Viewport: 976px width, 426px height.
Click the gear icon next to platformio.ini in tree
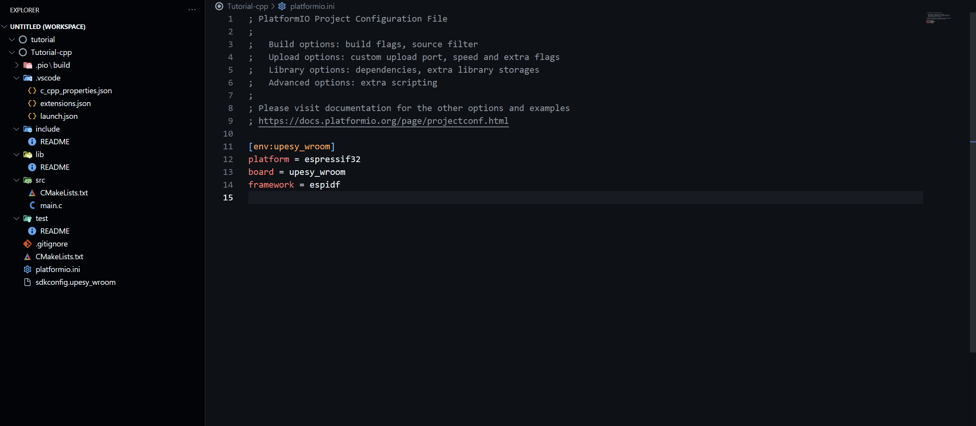coord(27,269)
